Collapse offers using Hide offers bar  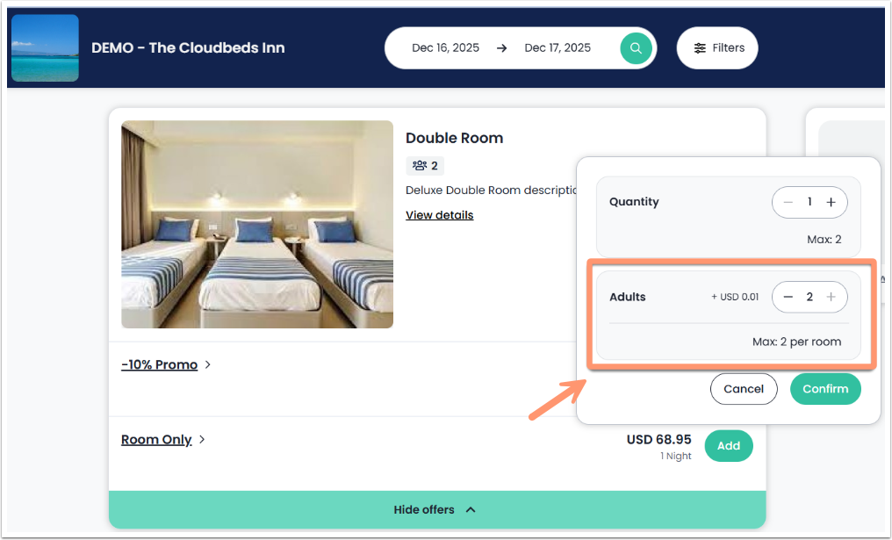pos(436,509)
